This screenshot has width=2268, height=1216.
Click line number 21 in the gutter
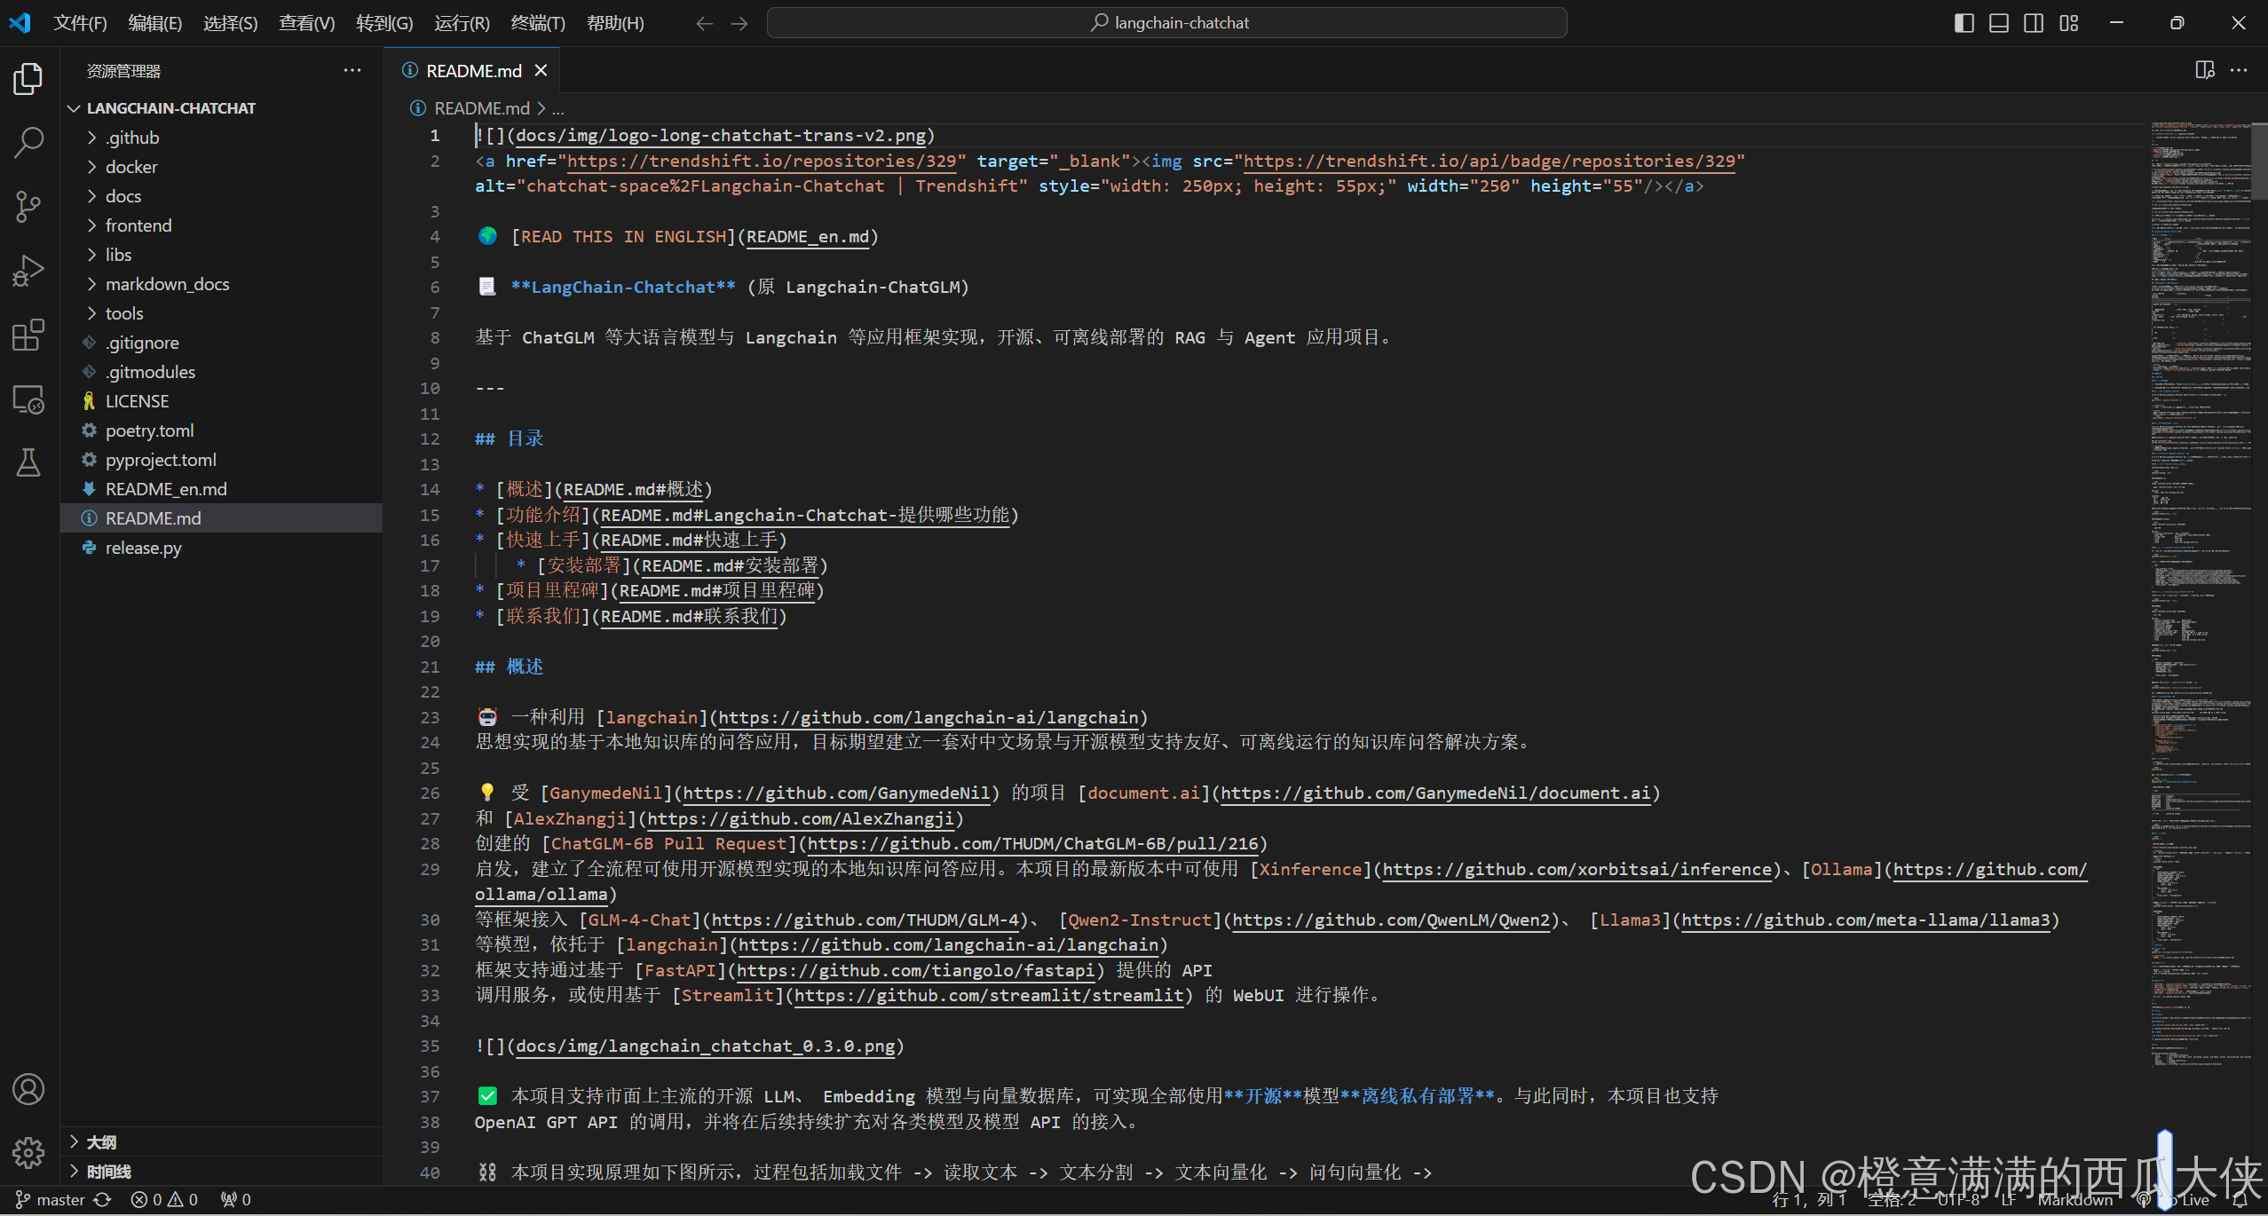[x=430, y=667]
